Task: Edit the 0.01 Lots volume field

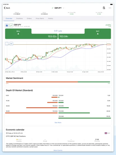Action: pyautogui.click(x=58, y=31)
